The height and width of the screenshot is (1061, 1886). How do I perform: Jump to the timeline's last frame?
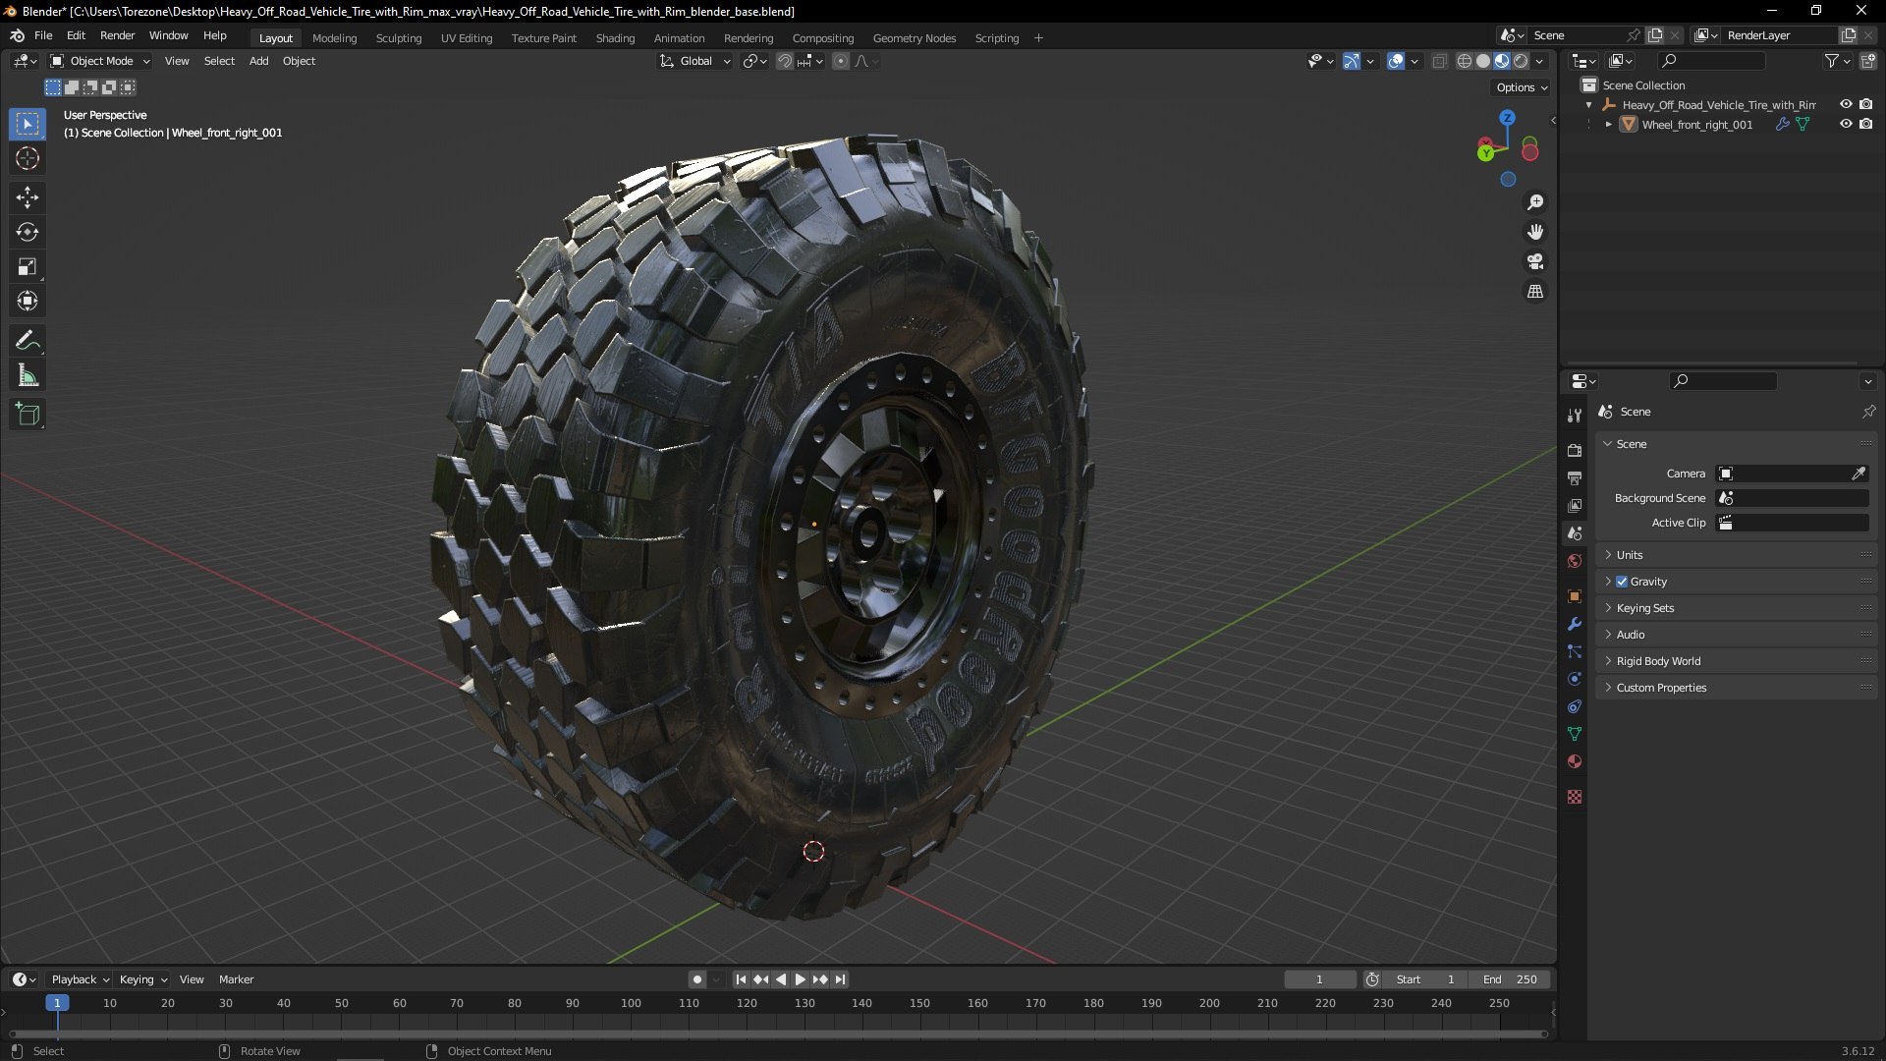tap(840, 979)
